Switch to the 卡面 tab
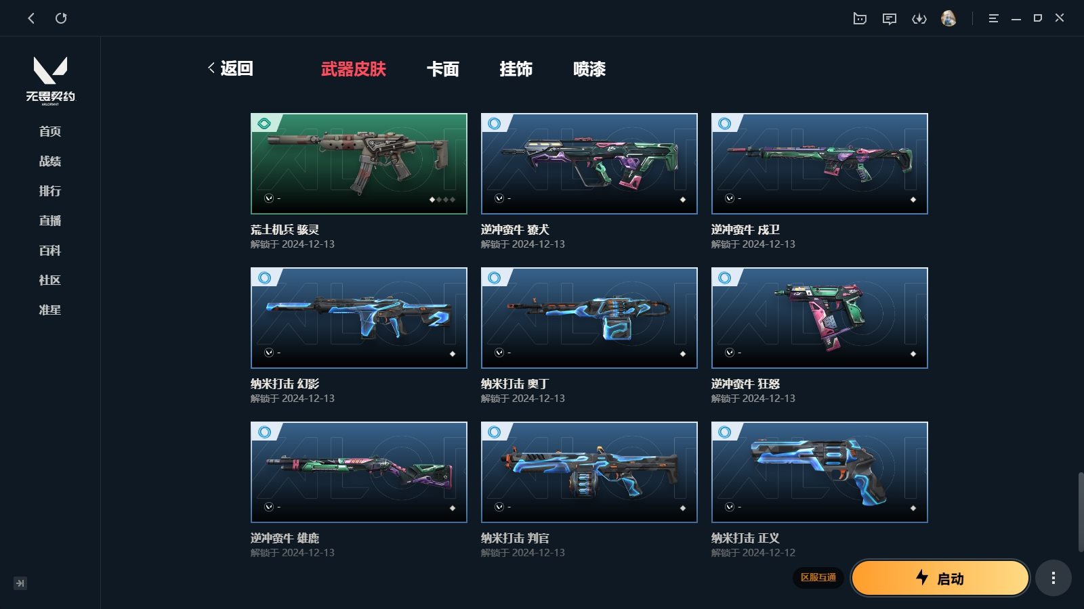1084x609 pixels. click(x=443, y=69)
